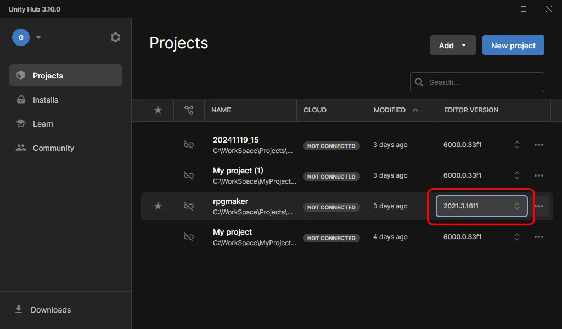The image size is (562, 329).
Task: Click the project Search field
Action: pyautogui.click(x=483, y=82)
